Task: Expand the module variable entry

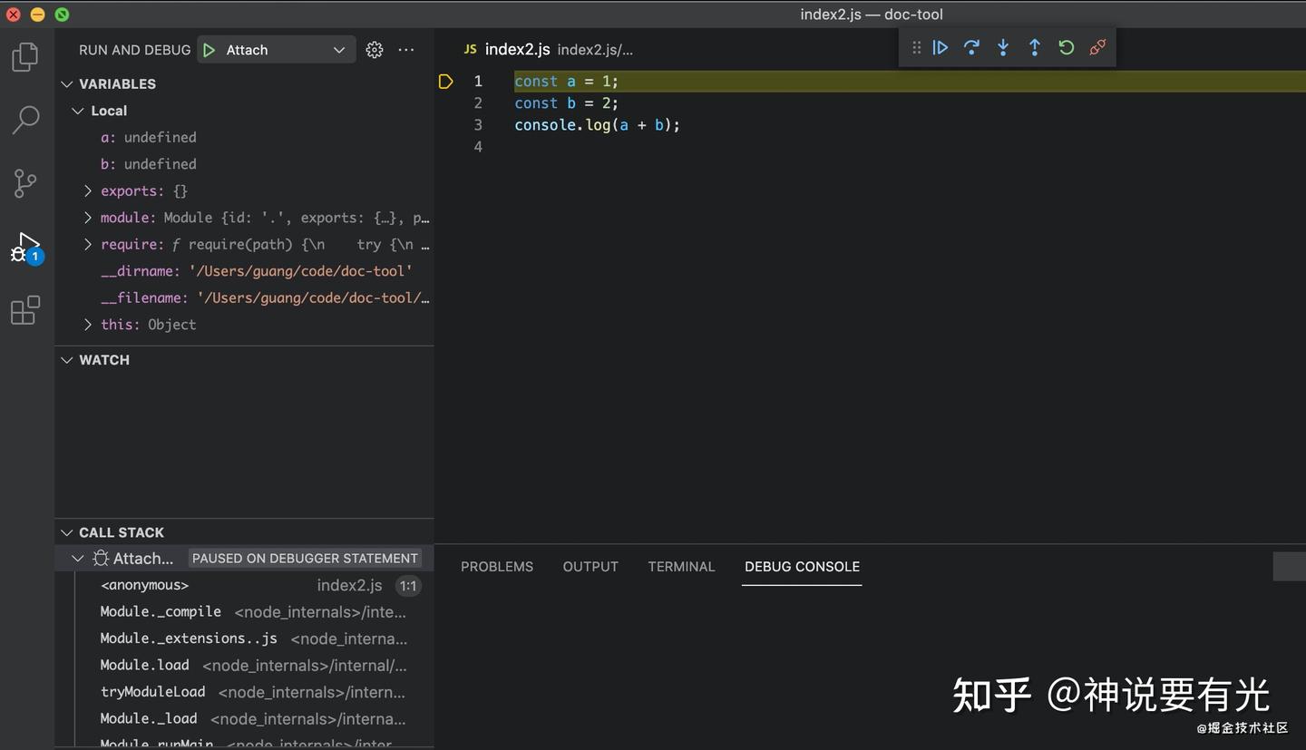Action: (87, 218)
